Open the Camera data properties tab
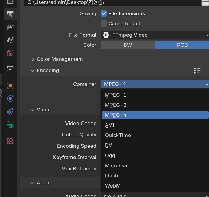Viewport: 209px width, 197px height. [x=10, y=124]
